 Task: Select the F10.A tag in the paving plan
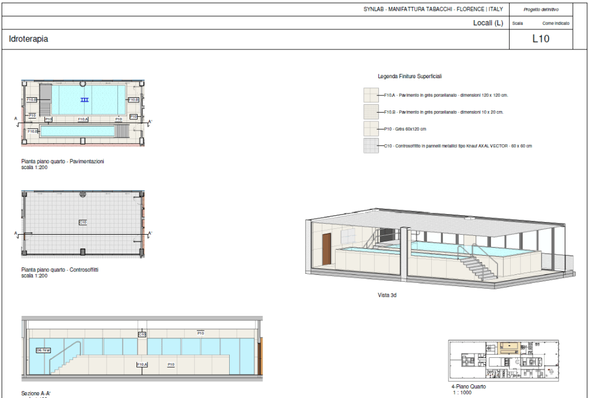(x=83, y=119)
